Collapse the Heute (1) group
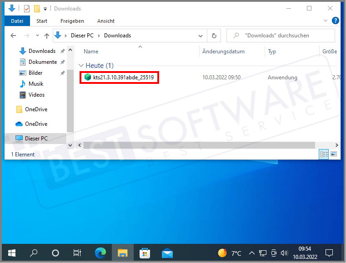This screenshot has height=263, width=346. click(81, 66)
